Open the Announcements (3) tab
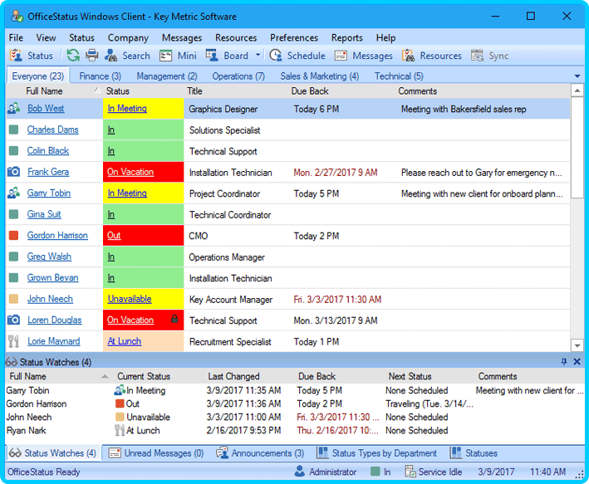The width and height of the screenshot is (589, 484). click(260, 453)
